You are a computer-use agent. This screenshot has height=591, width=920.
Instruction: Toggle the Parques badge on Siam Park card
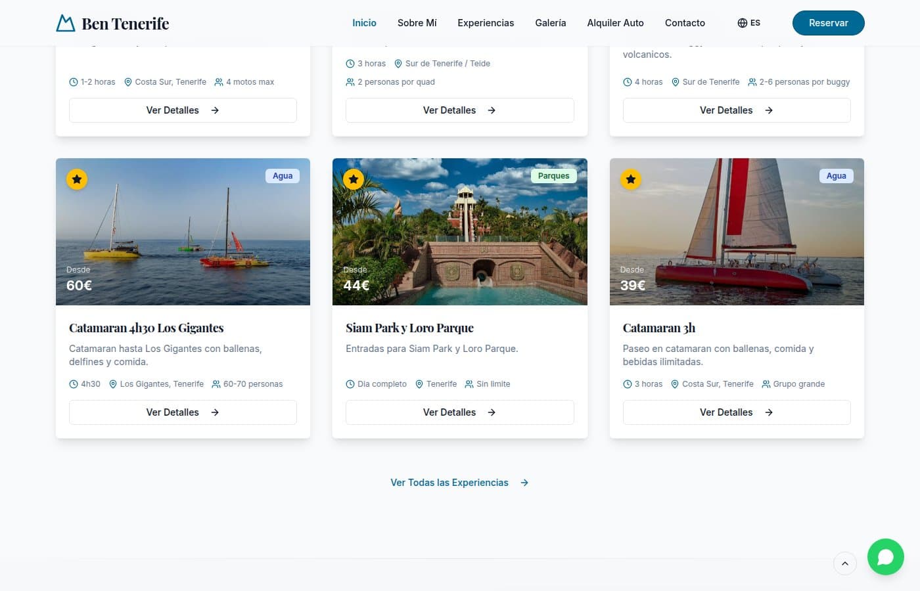(x=553, y=175)
